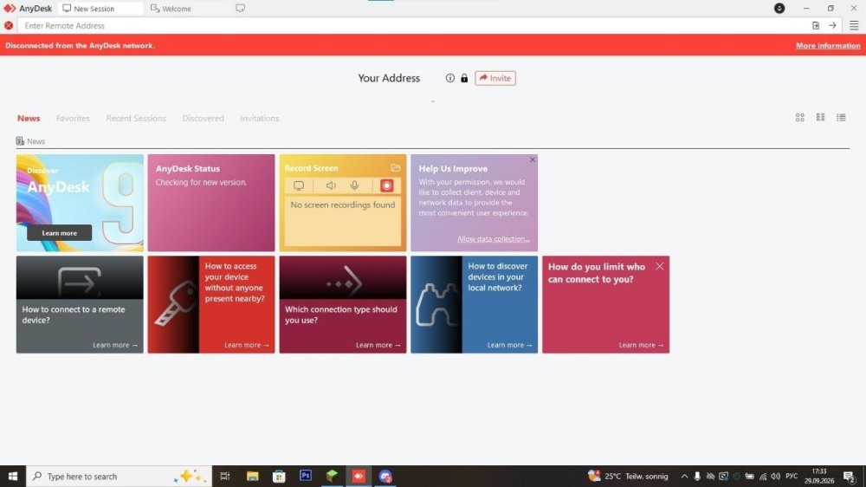Select the Invitations tab
The height and width of the screenshot is (487, 866).
tap(260, 119)
